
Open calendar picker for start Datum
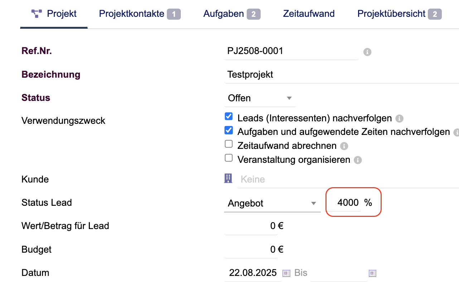click(286, 273)
